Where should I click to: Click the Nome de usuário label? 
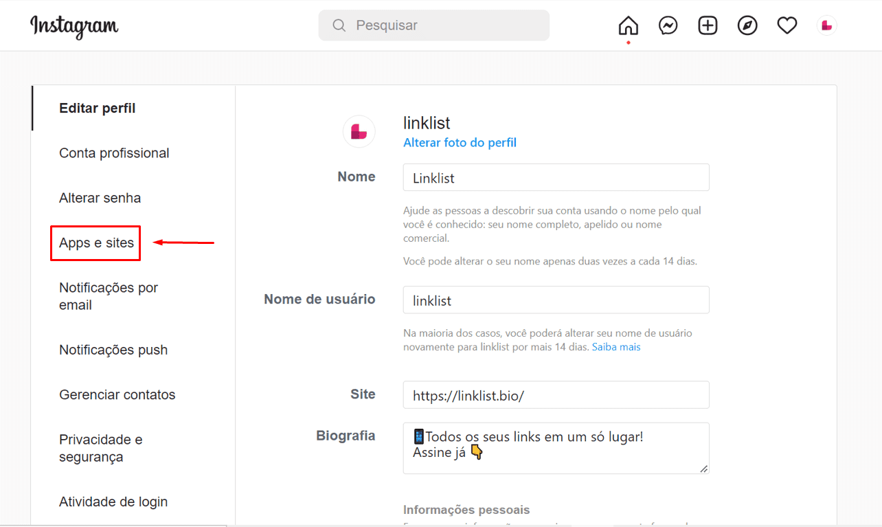(x=319, y=300)
